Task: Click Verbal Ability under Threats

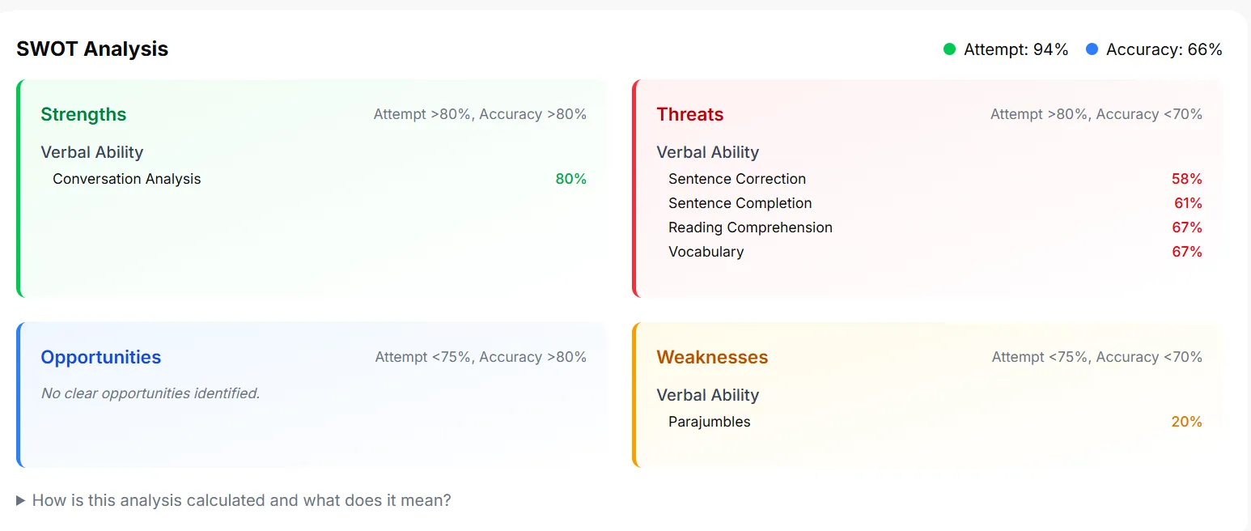Action: [708, 152]
